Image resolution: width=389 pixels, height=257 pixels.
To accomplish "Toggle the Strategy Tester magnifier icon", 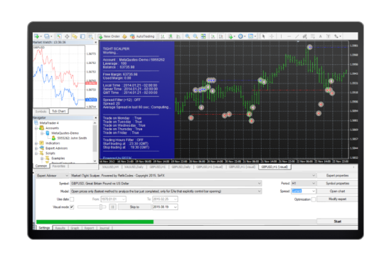I will 90,36.
